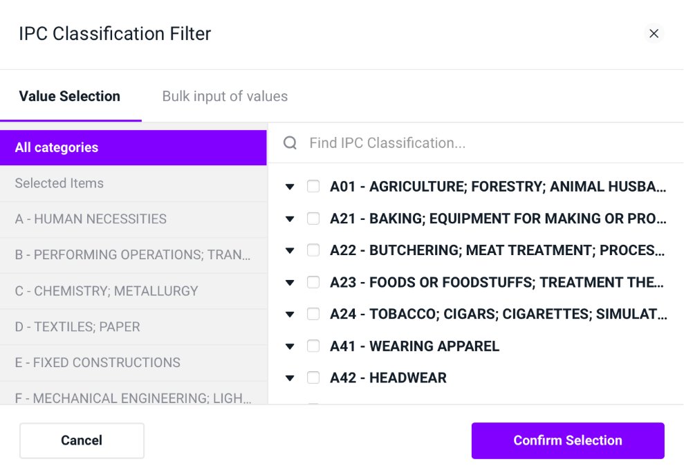Screen dimensions: 684x475
Task: Check the A23 Foods or Foodstuffs checkbox
Action: tap(313, 282)
